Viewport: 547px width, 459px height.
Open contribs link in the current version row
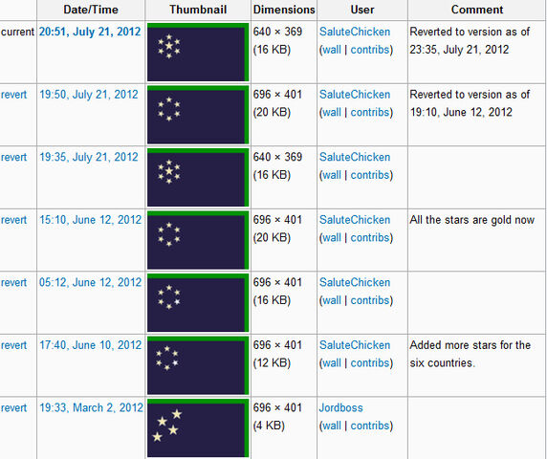coord(370,50)
